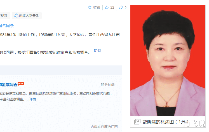Click the thumbs-up like icon
This screenshot has height=132, width=209.
click(x=107, y=7)
